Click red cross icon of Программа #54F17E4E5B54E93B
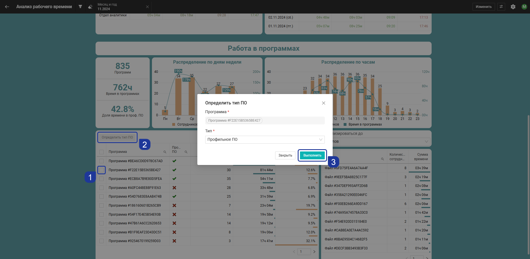 click(174, 215)
